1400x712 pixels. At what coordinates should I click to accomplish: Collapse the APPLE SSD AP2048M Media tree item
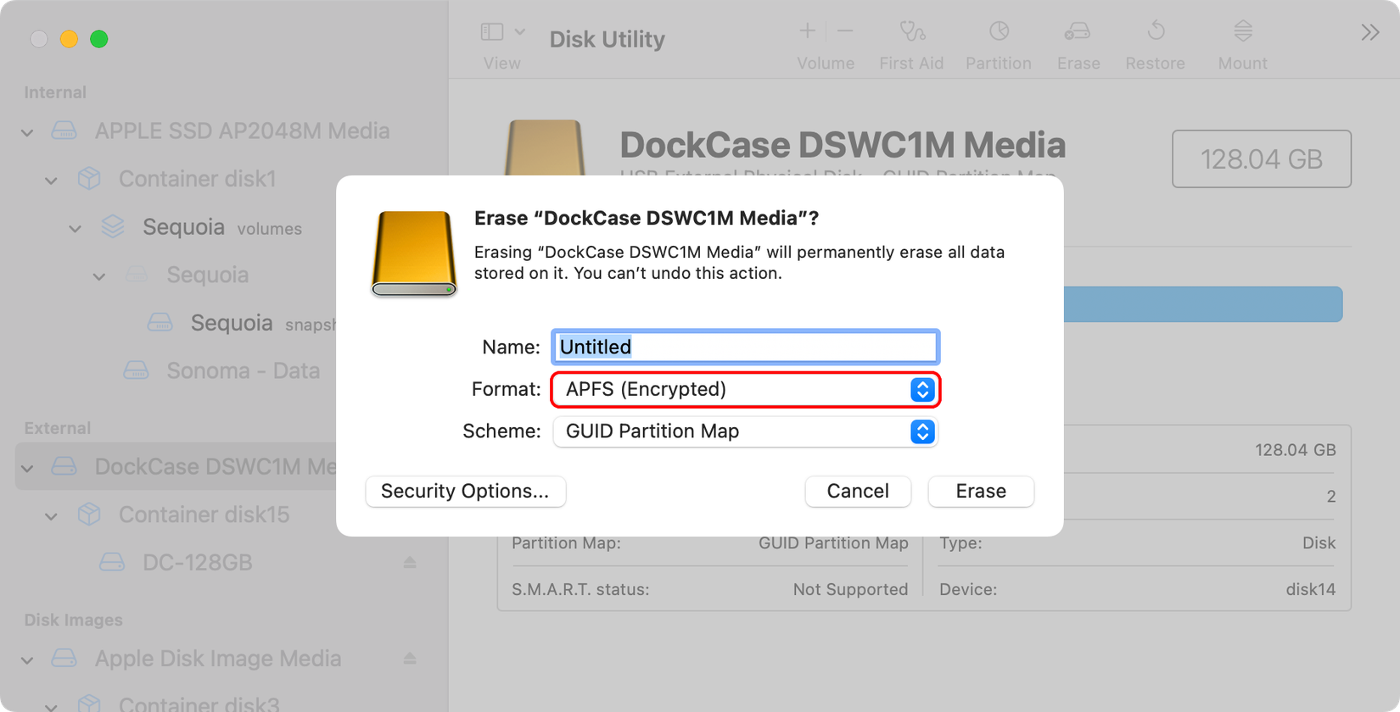pos(26,132)
